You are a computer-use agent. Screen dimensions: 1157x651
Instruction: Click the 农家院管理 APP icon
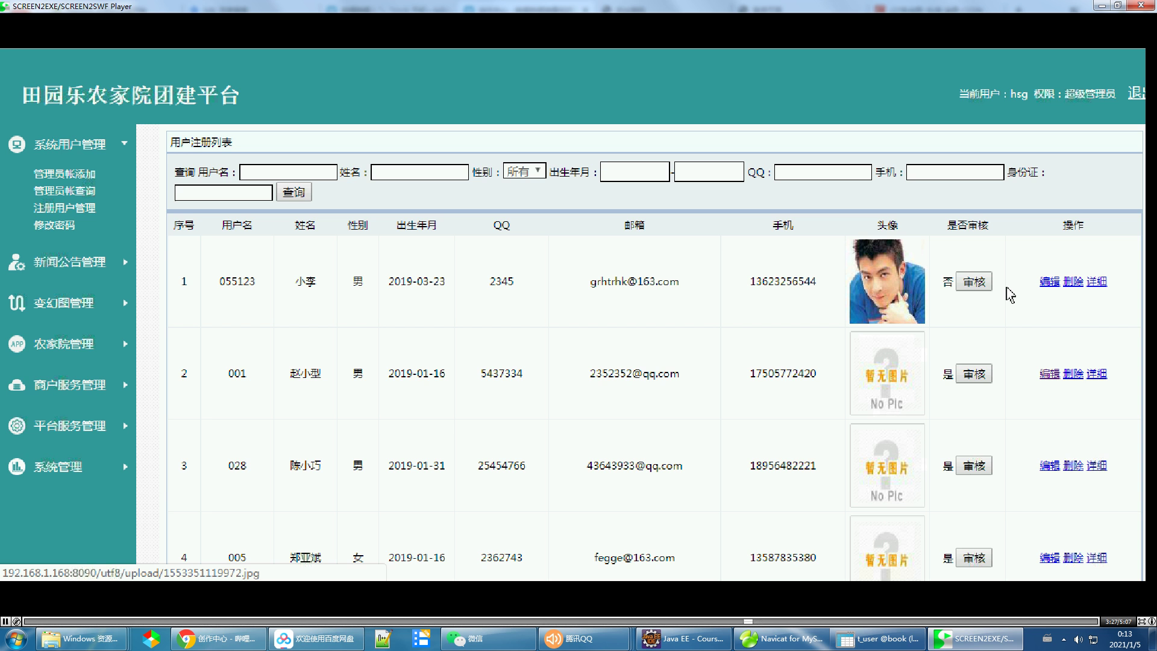tap(17, 344)
